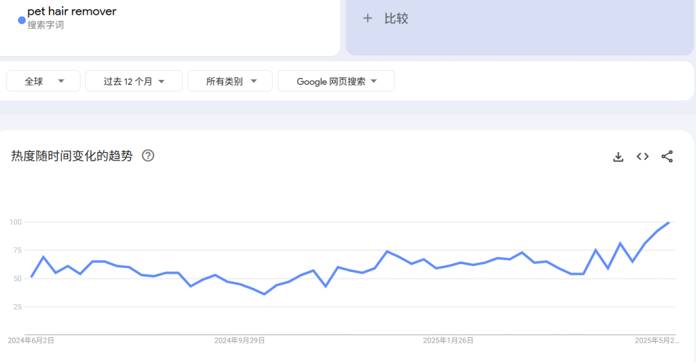Download the trend data as CSV
The image size is (696, 362).
pyautogui.click(x=618, y=157)
